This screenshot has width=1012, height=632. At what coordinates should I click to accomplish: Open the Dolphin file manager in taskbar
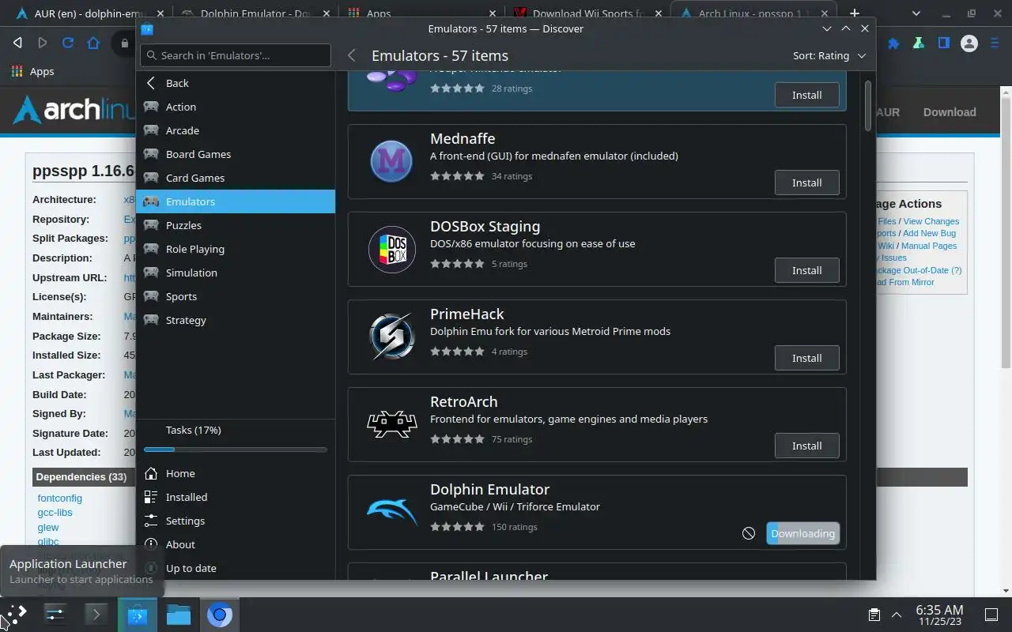point(179,614)
